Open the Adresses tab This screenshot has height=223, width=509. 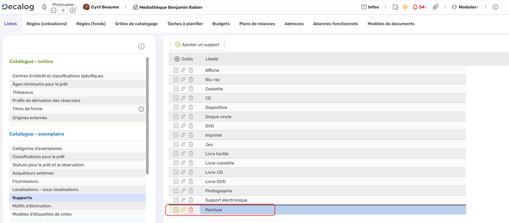(294, 24)
